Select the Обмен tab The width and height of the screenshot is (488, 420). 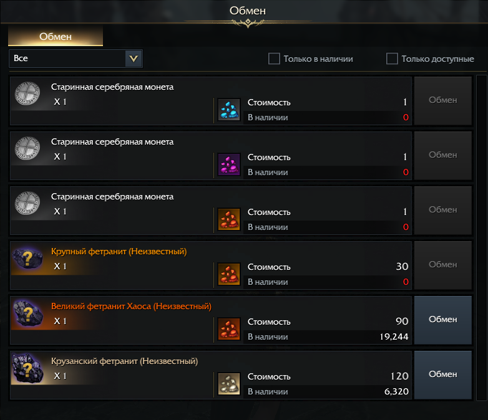click(56, 36)
